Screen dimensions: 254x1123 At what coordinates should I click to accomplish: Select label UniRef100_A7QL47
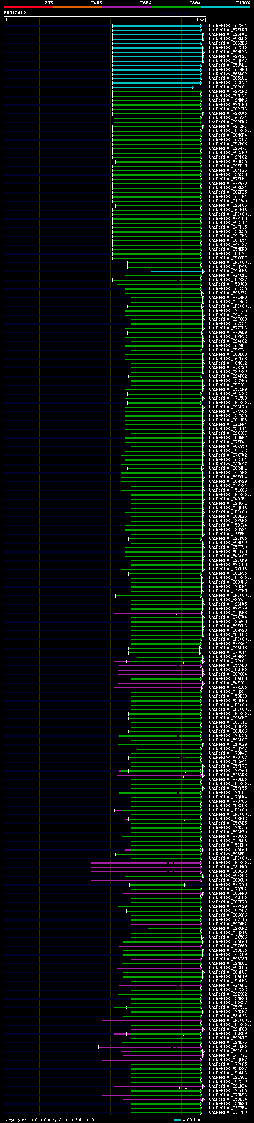point(227,61)
